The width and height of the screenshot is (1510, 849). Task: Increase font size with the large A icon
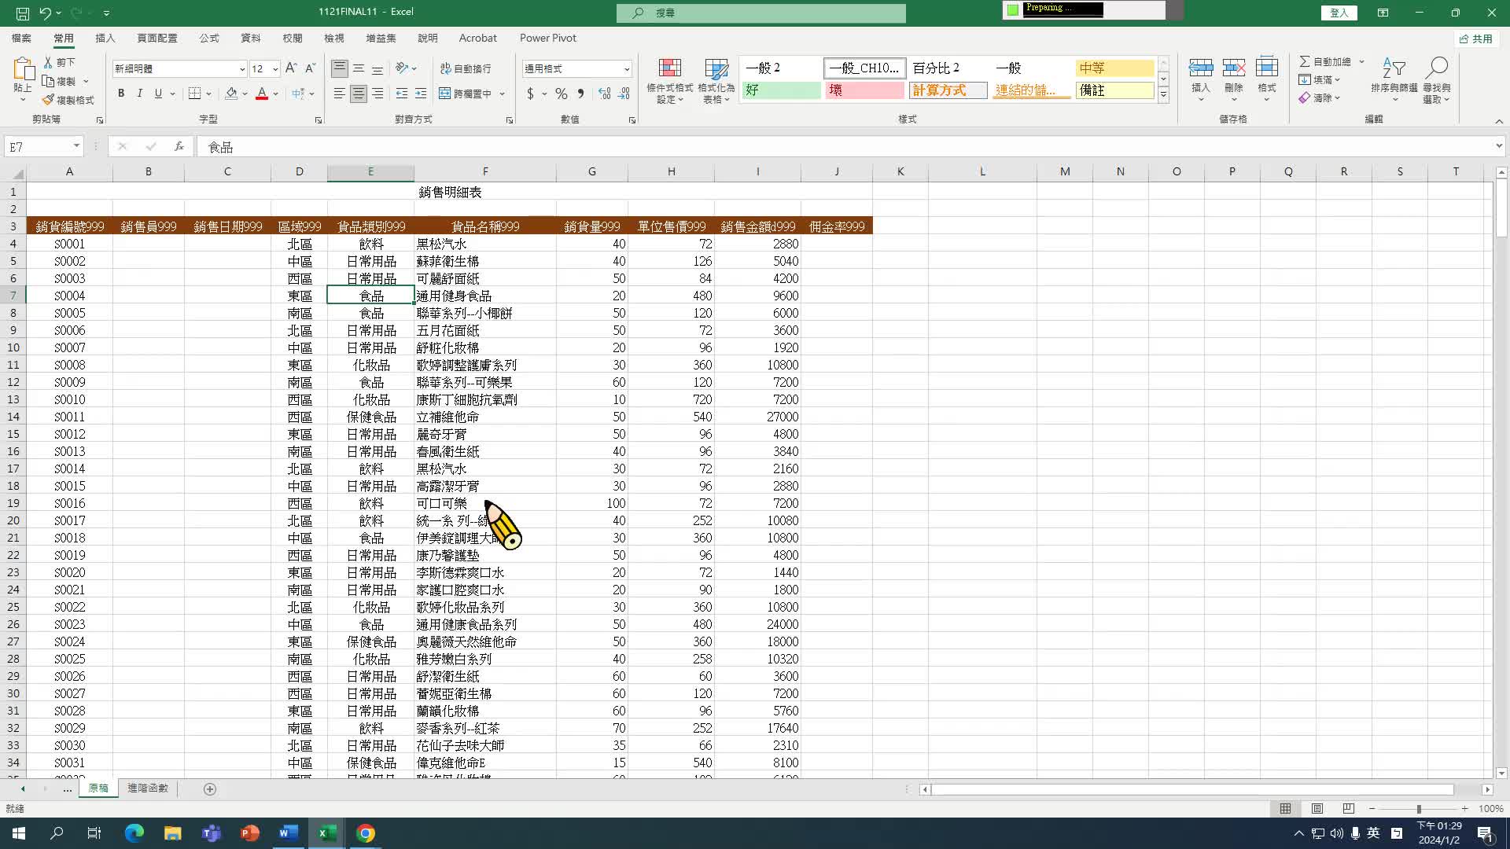[291, 68]
